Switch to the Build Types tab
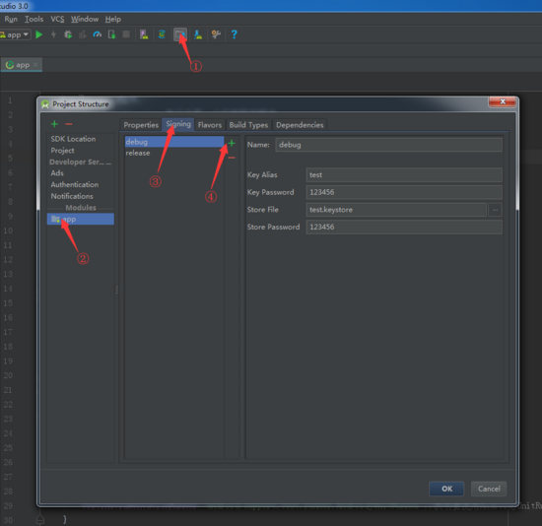The width and height of the screenshot is (542, 526). (248, 125)
